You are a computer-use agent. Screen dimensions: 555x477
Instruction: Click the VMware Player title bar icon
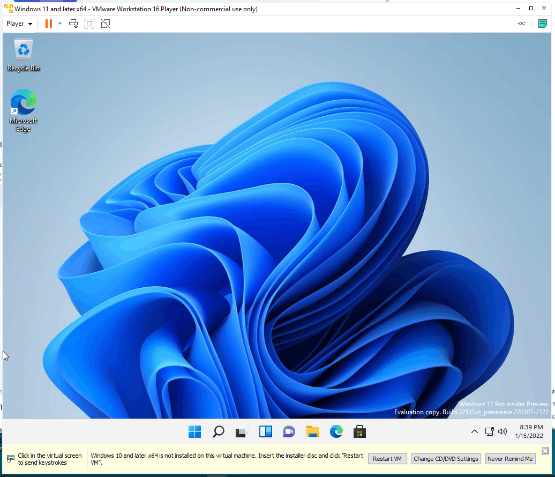pyautogui.click(x=9, y=9)
